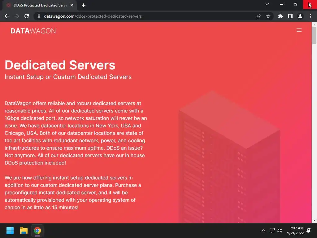
Task: Open the tab search chevron
Action: pos(267,4)
